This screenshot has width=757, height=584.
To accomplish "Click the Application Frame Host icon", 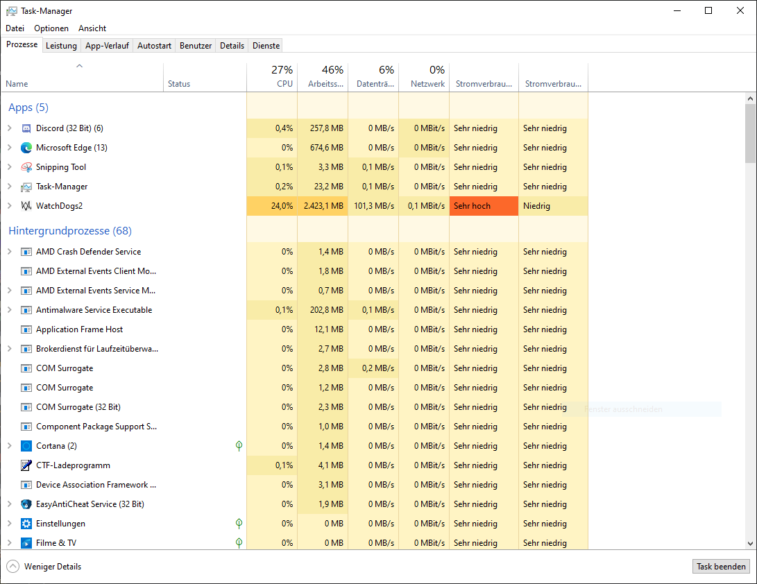I will (26, 329).
